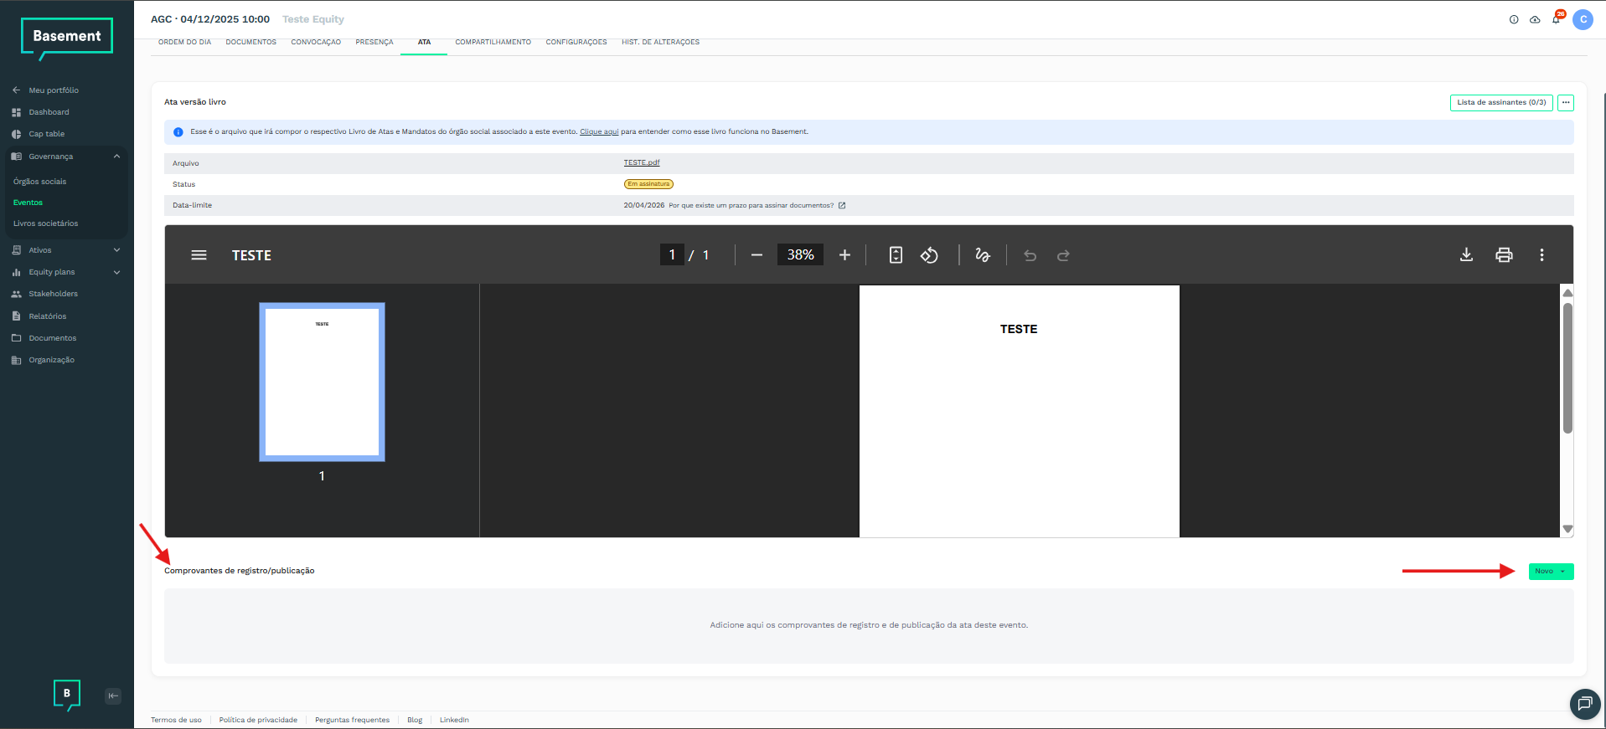
Task: Download the TESTE PDF document
Action: 1466,255
